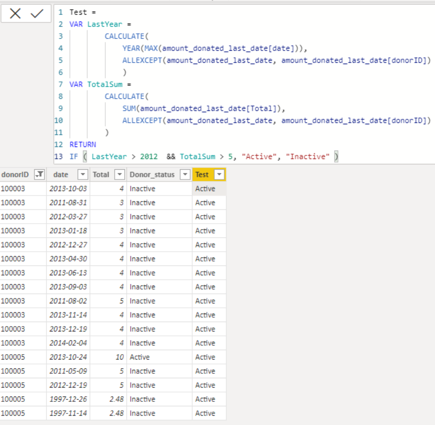The width and height of the screenshot is (435, 425).
Task: Select date cell 2012-03-27
Action: pos(68,217)
